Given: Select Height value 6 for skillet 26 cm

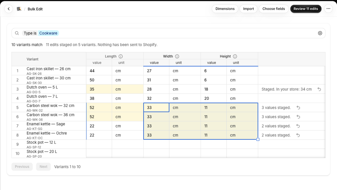Looking at the screenshot, I should 214,71.
